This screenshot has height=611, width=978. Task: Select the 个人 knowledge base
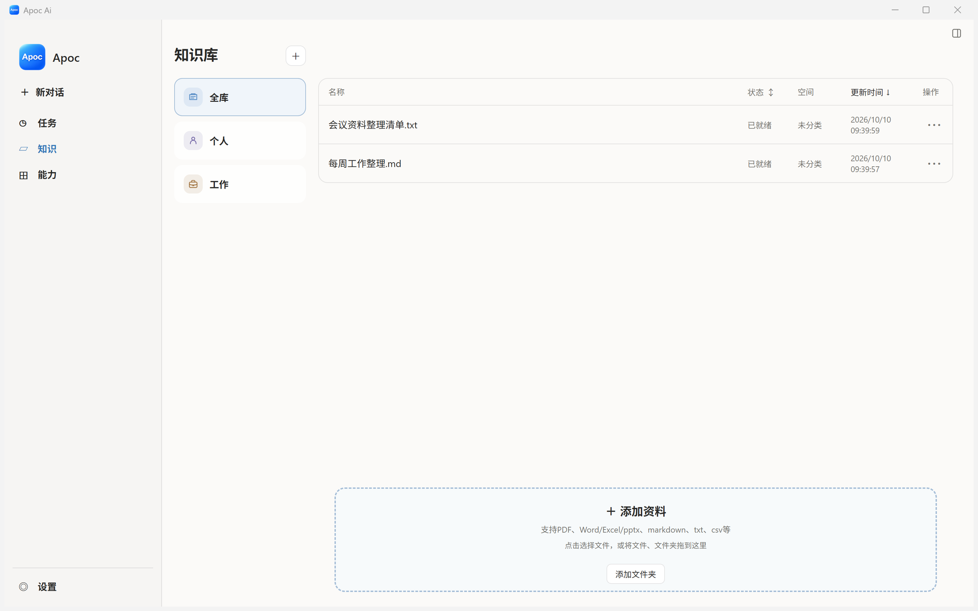(240, 141)
